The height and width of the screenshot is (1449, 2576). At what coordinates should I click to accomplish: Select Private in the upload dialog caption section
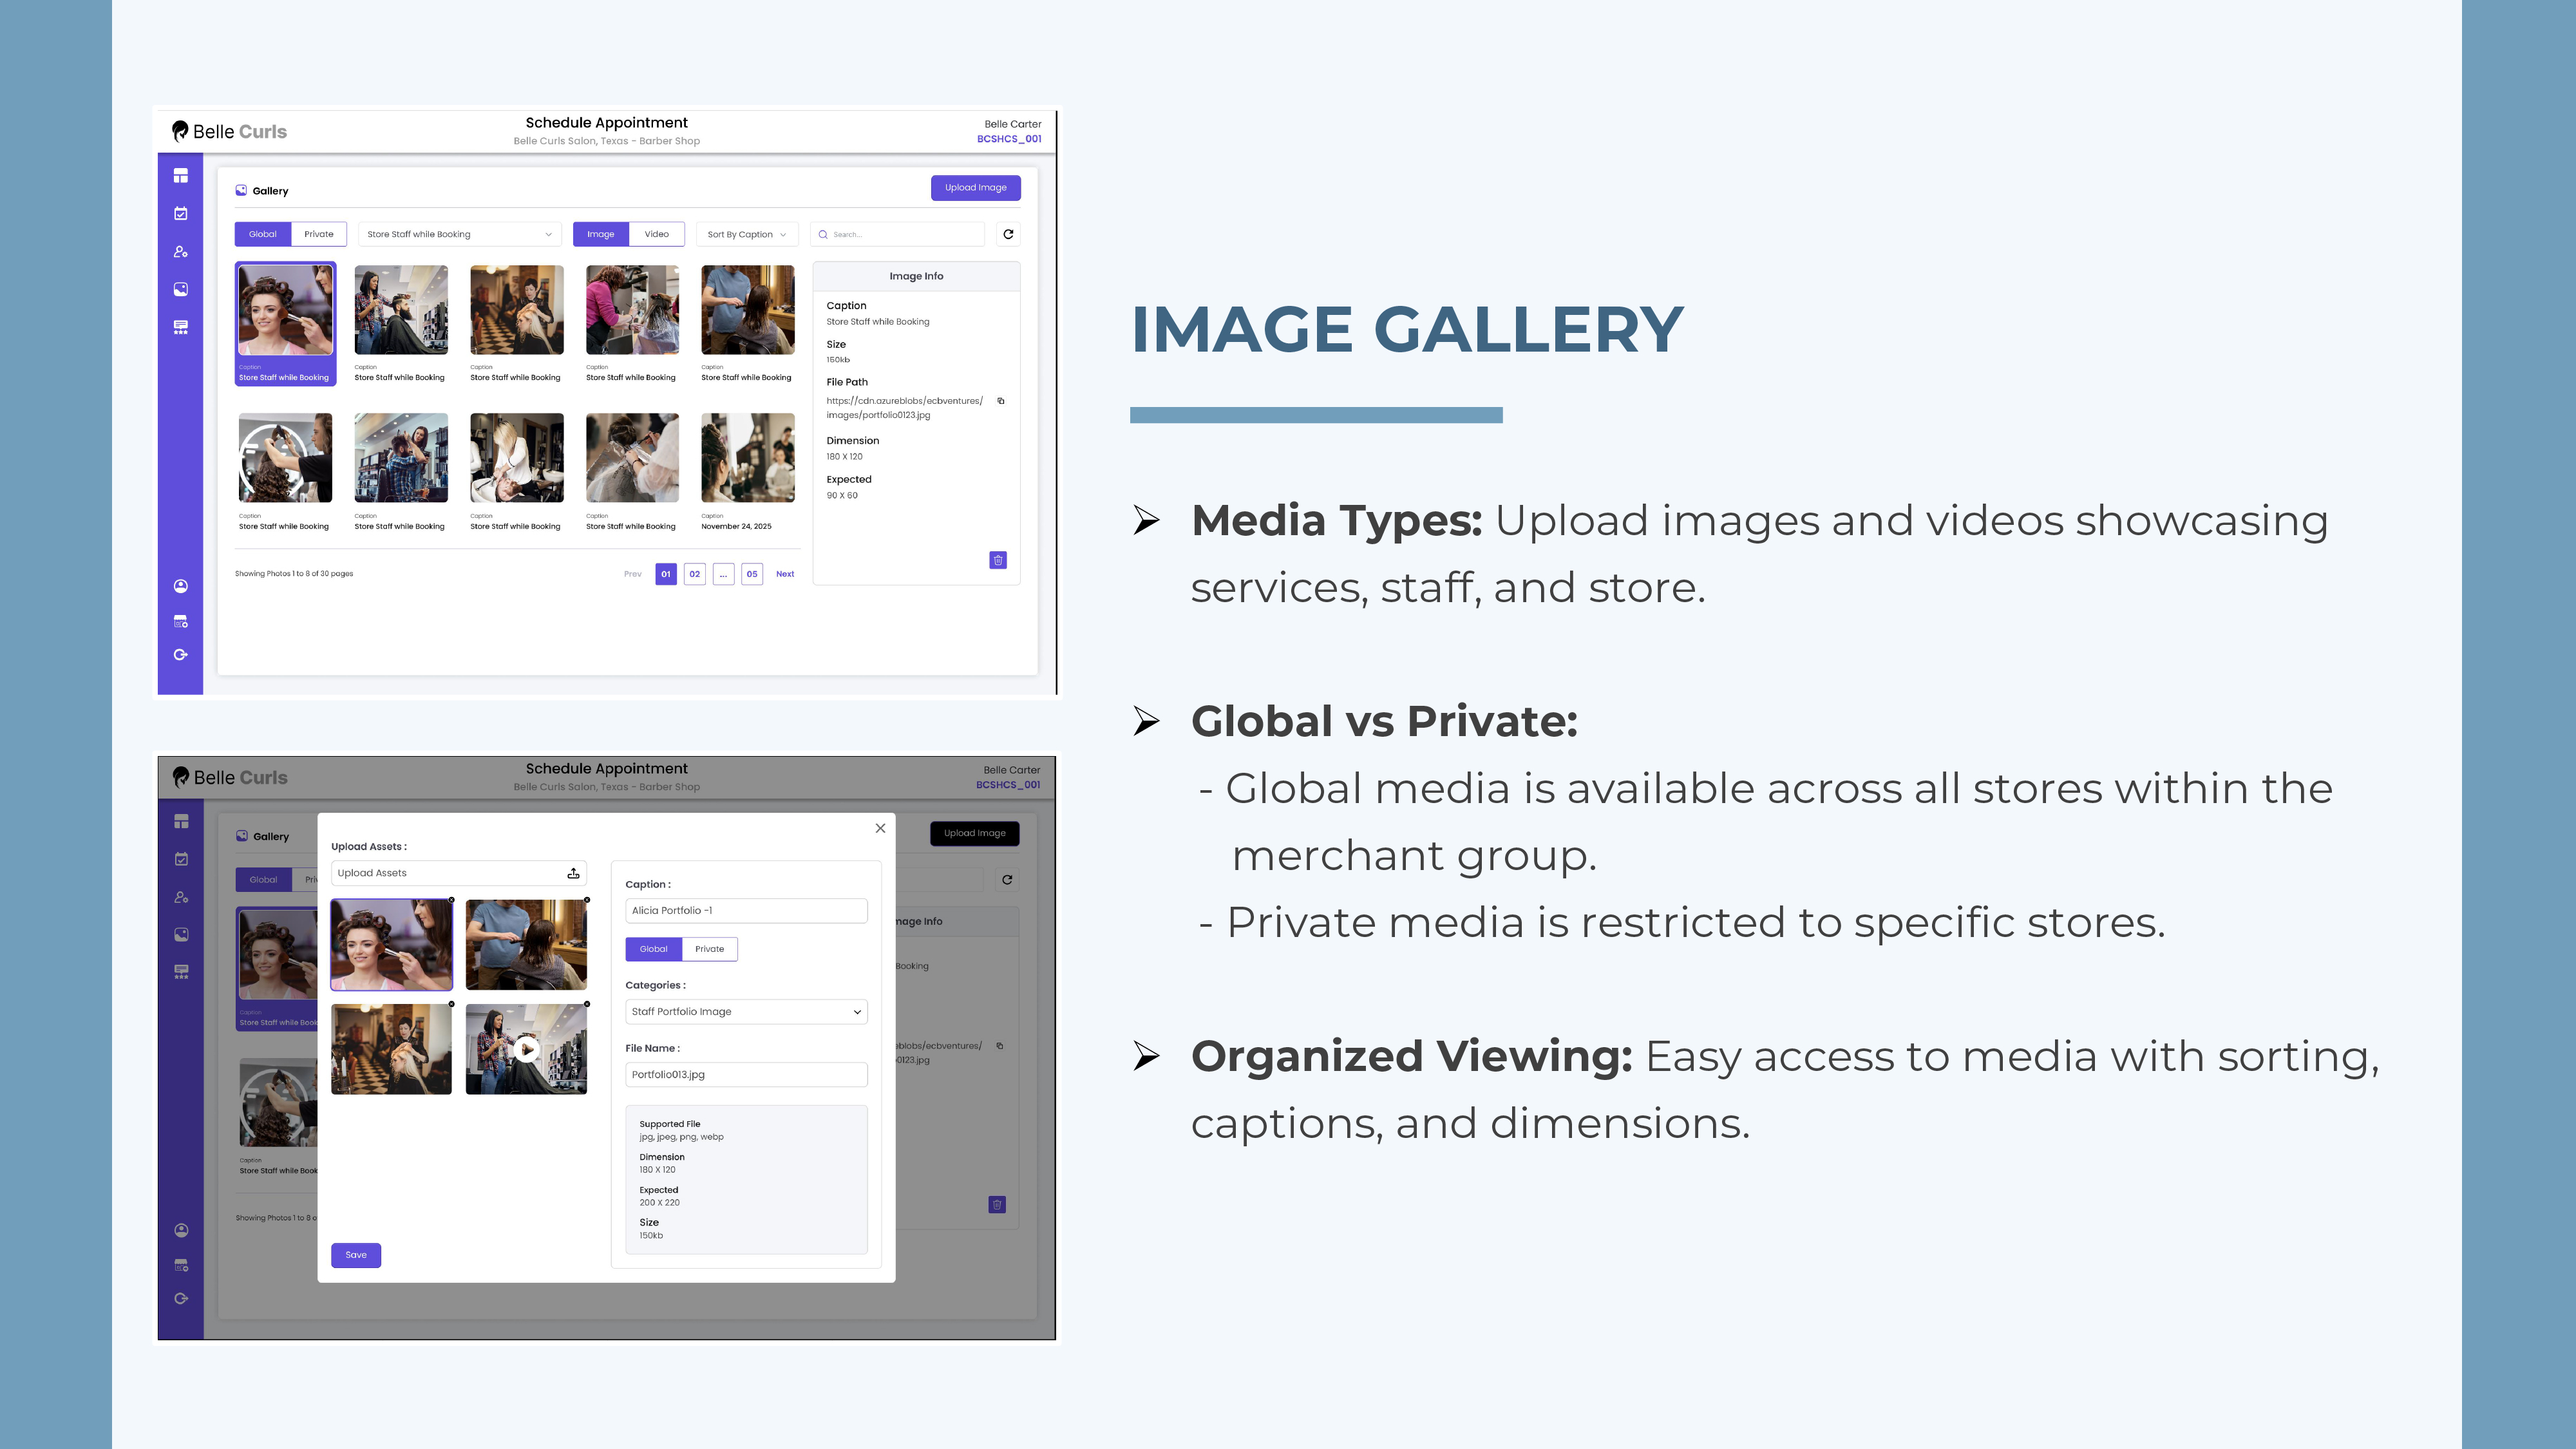pyautogui.click(x=709, y=949)
